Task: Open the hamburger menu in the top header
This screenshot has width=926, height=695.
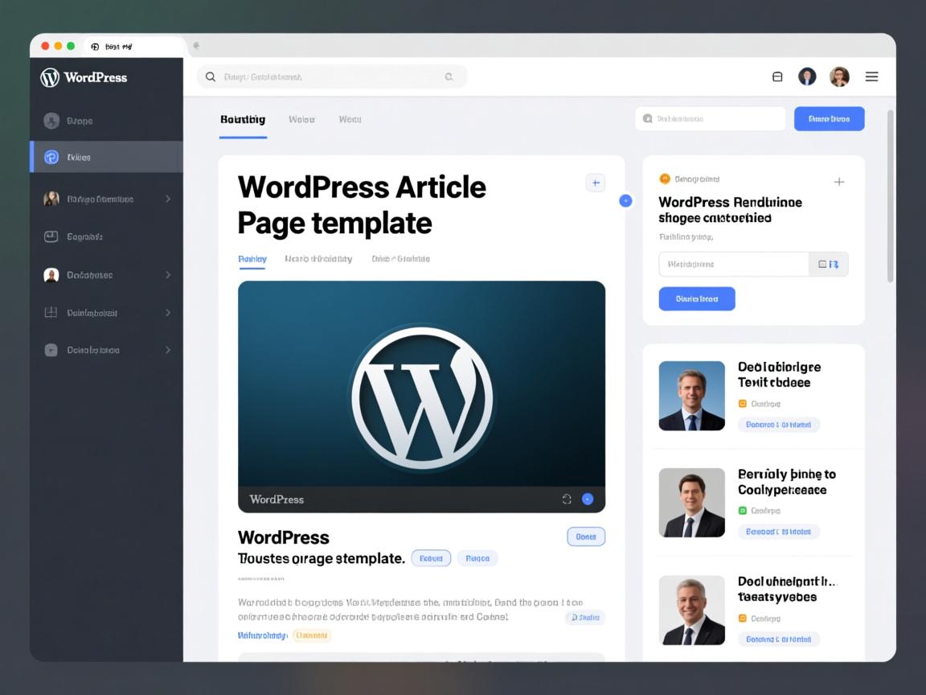Action: (x=871, y=77)
